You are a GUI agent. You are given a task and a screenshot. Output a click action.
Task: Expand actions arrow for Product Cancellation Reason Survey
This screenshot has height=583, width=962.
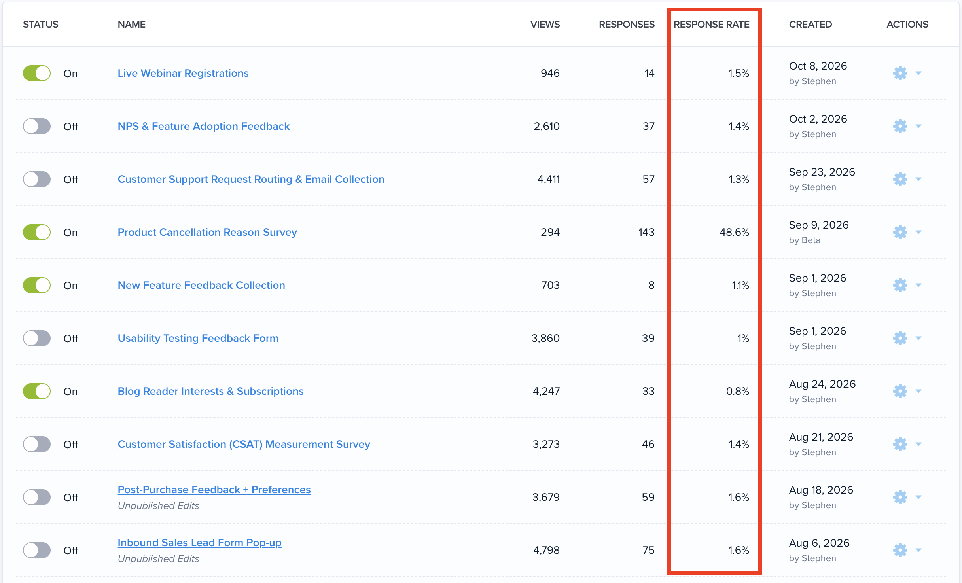pyautogui.click(x=918, y=232)
